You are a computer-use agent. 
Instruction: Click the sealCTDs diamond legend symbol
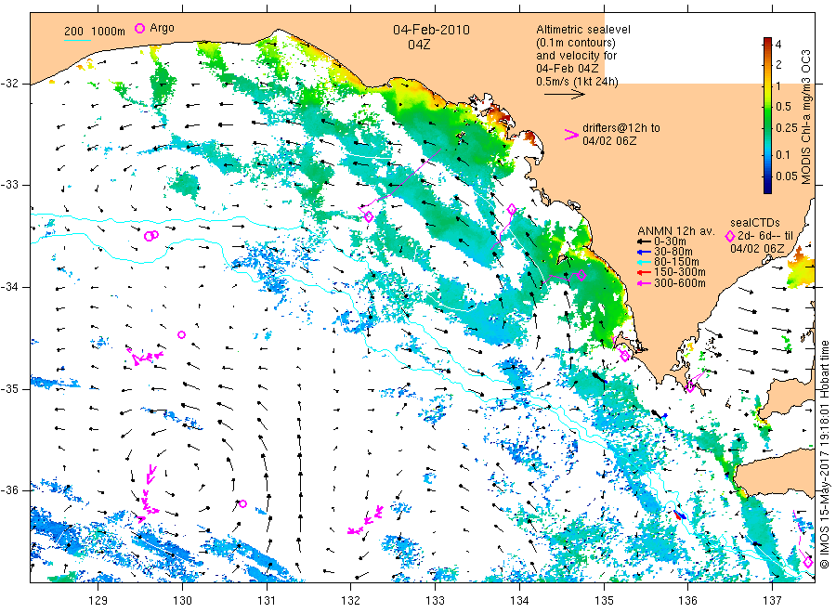coord(730,237)
